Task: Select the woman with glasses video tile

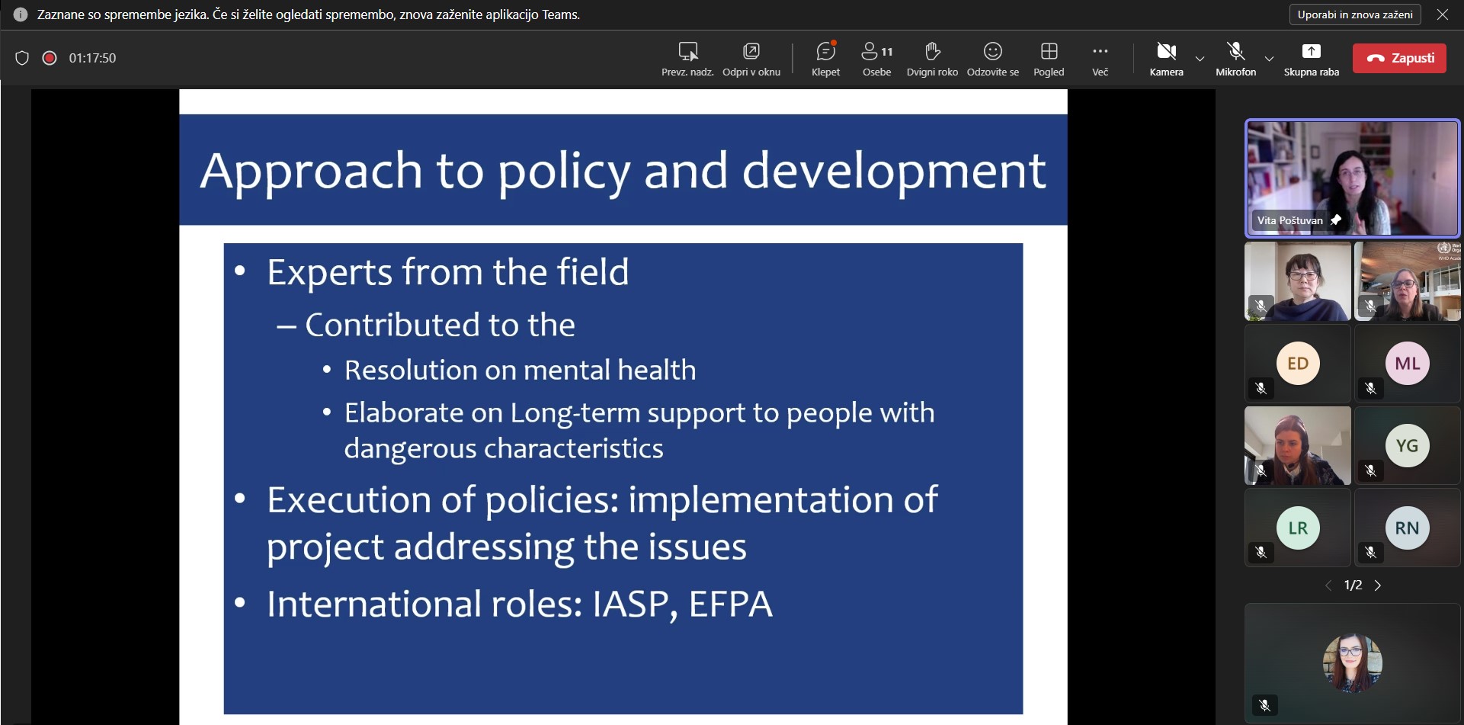Action: pos(1298,281)
